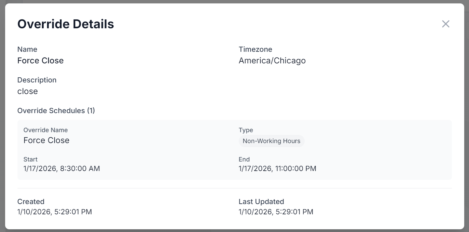The width and height of the screenshot is (469, 232).
Task: Click the America/Chicago timezone value
Action: tap(272, 61)
